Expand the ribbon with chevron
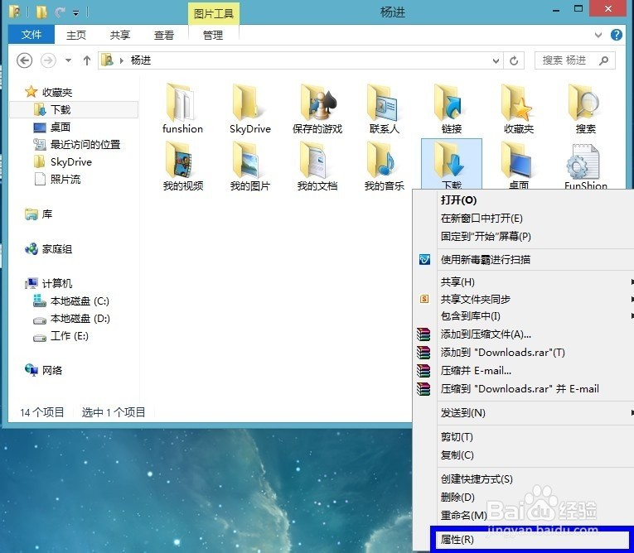The height and width of the screenshot is (553, 634). (x=598, y=35)
